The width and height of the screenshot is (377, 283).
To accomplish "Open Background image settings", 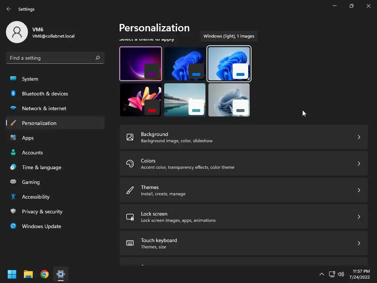I will tap(244, 137).
